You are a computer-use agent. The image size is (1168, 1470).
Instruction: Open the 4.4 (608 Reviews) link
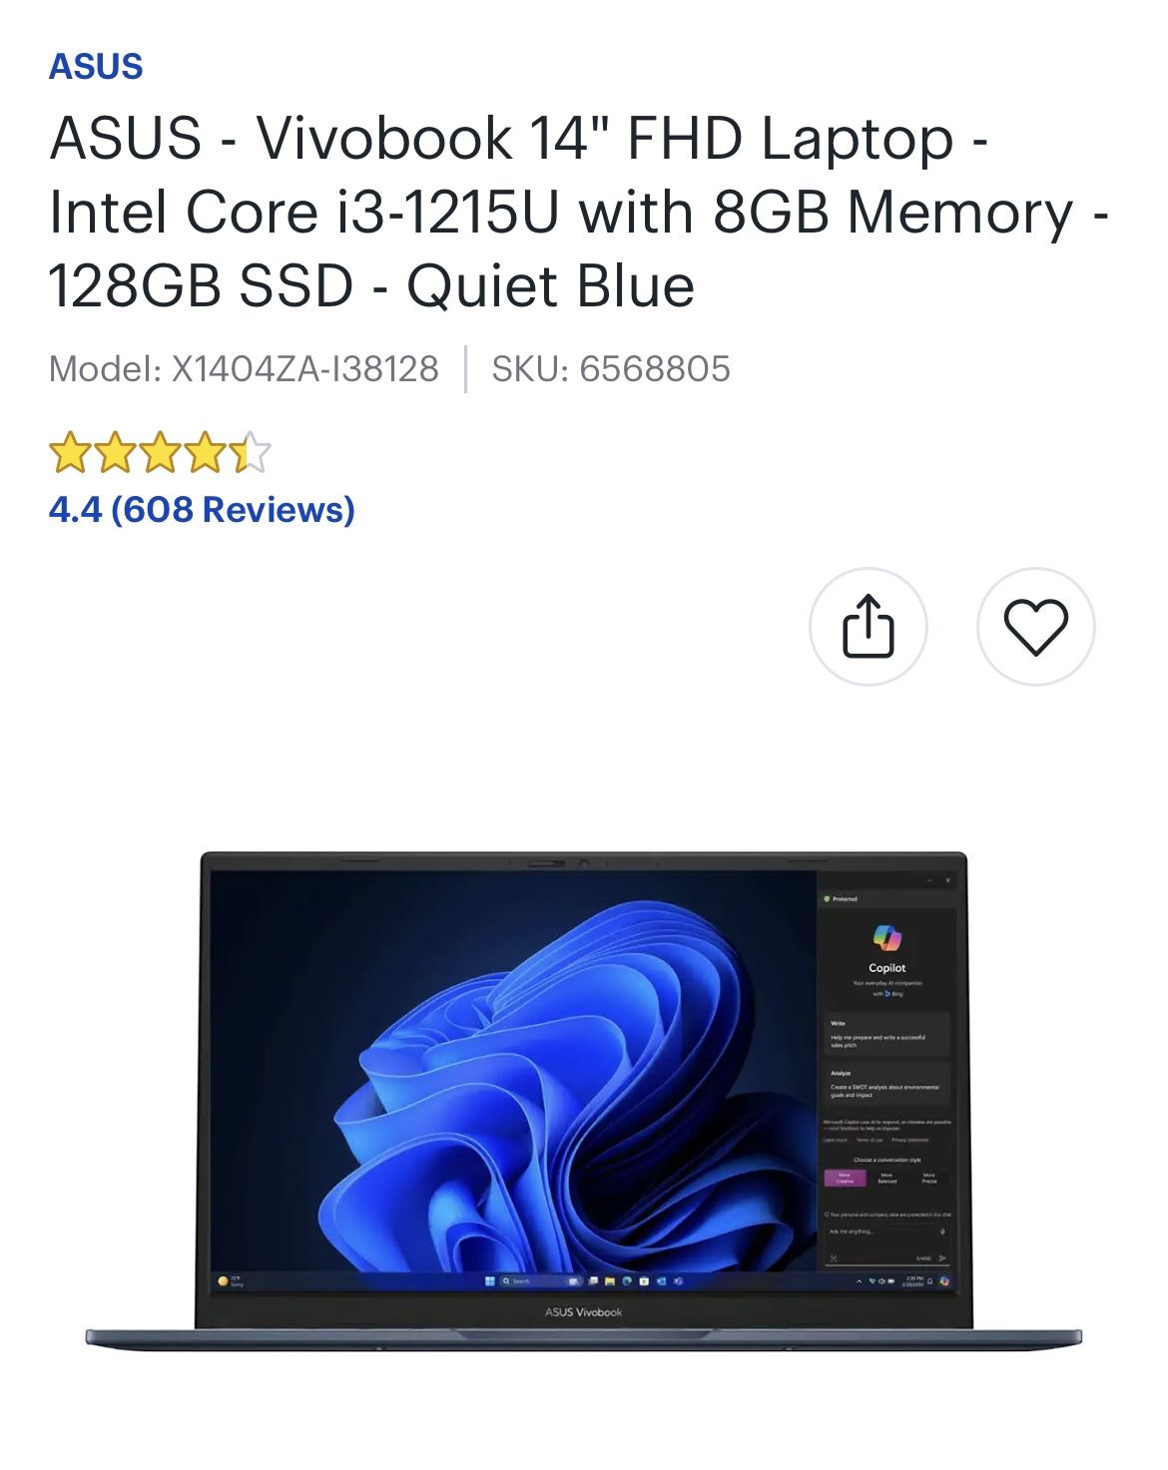click(x=202, y=510)
